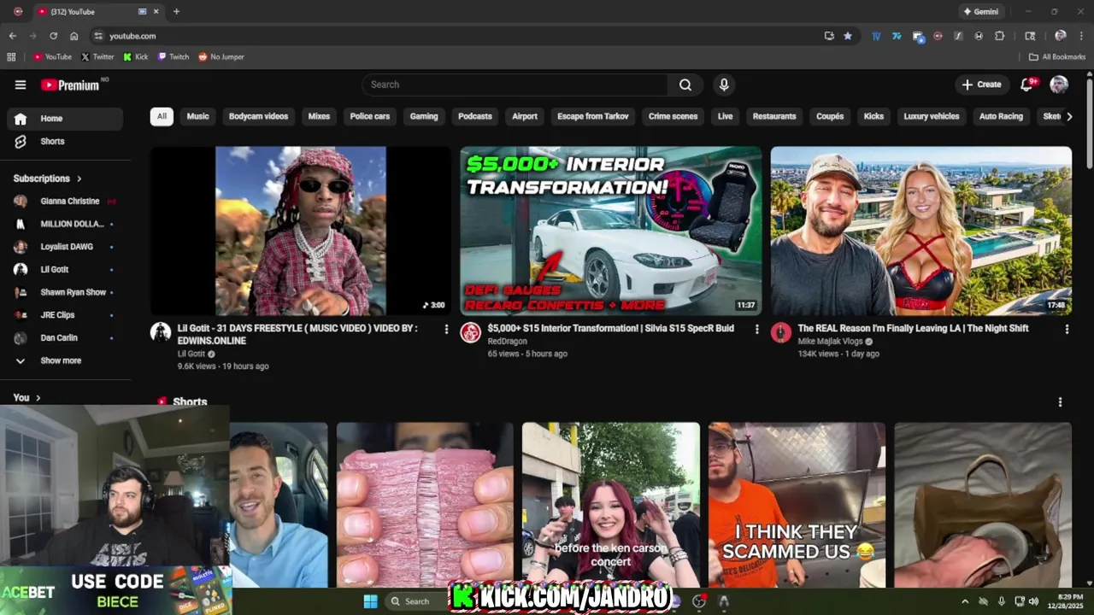The width and height of the screenshot is (1094, 615).
Task: Click taskbar volume icon
Action: click(x=1033, y=601)
